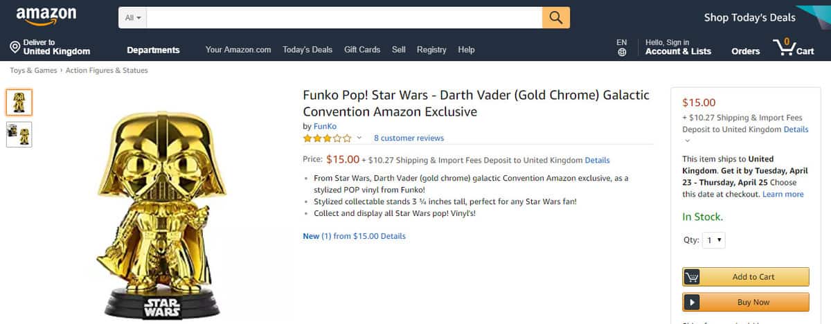Click the star rating icons

click(327, 138)
